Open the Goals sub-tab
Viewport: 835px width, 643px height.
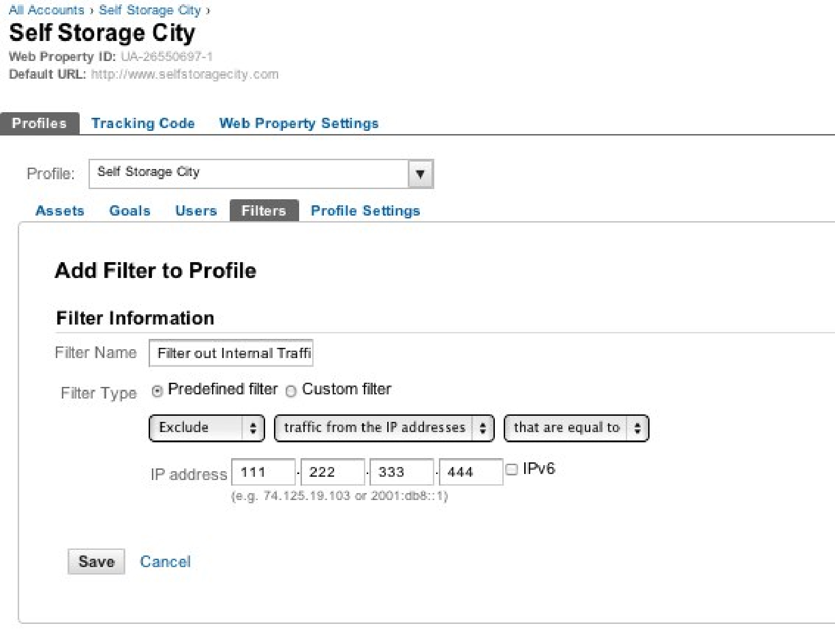coord(130,211)
